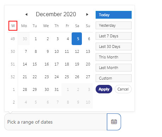
Task: Click the W week column header
Action: pyautogui.click(x=13, y=26)
